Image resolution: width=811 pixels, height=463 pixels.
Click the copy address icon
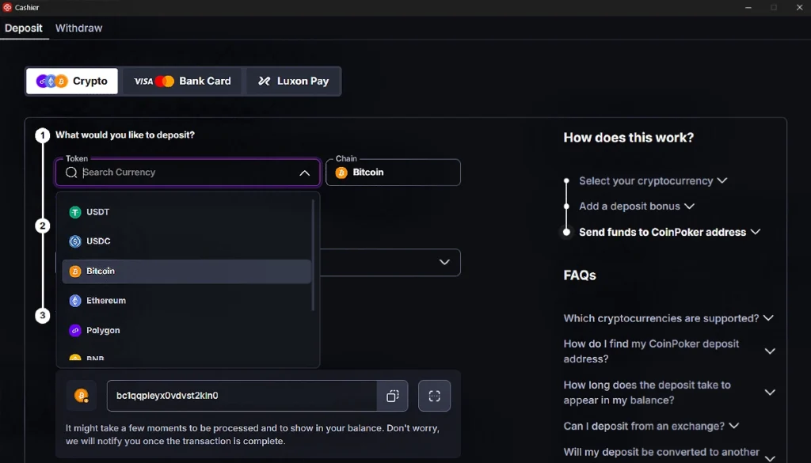pos(392,396)
